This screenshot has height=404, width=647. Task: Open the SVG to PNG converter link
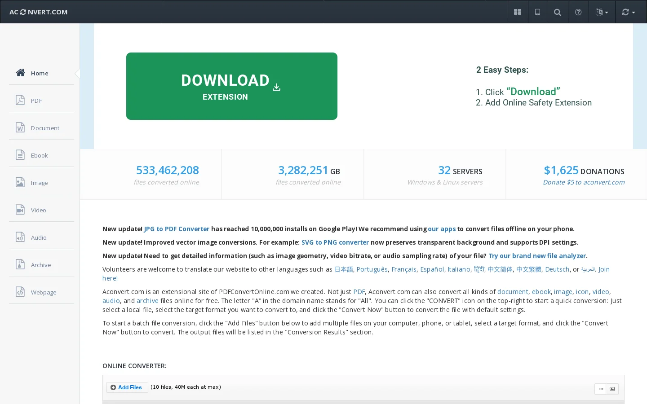(x=335, y=242)
